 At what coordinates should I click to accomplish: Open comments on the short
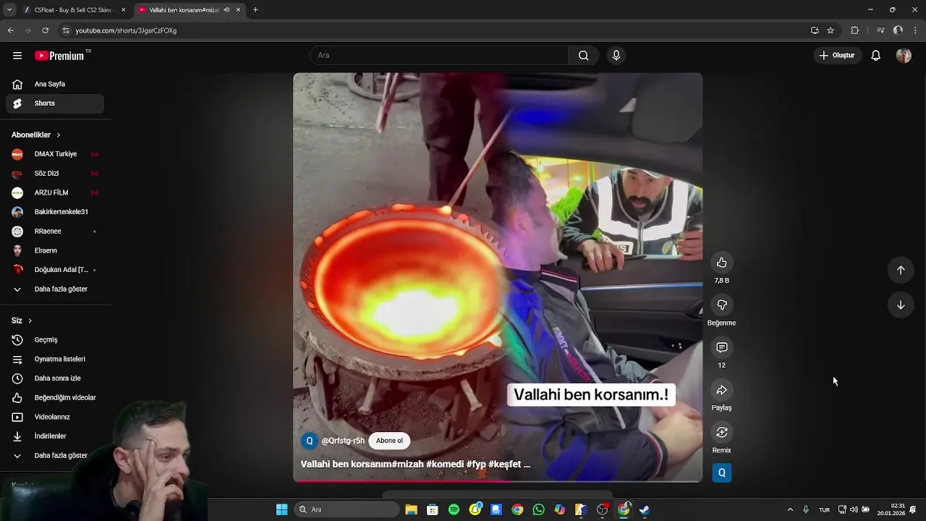pos(721,347)
